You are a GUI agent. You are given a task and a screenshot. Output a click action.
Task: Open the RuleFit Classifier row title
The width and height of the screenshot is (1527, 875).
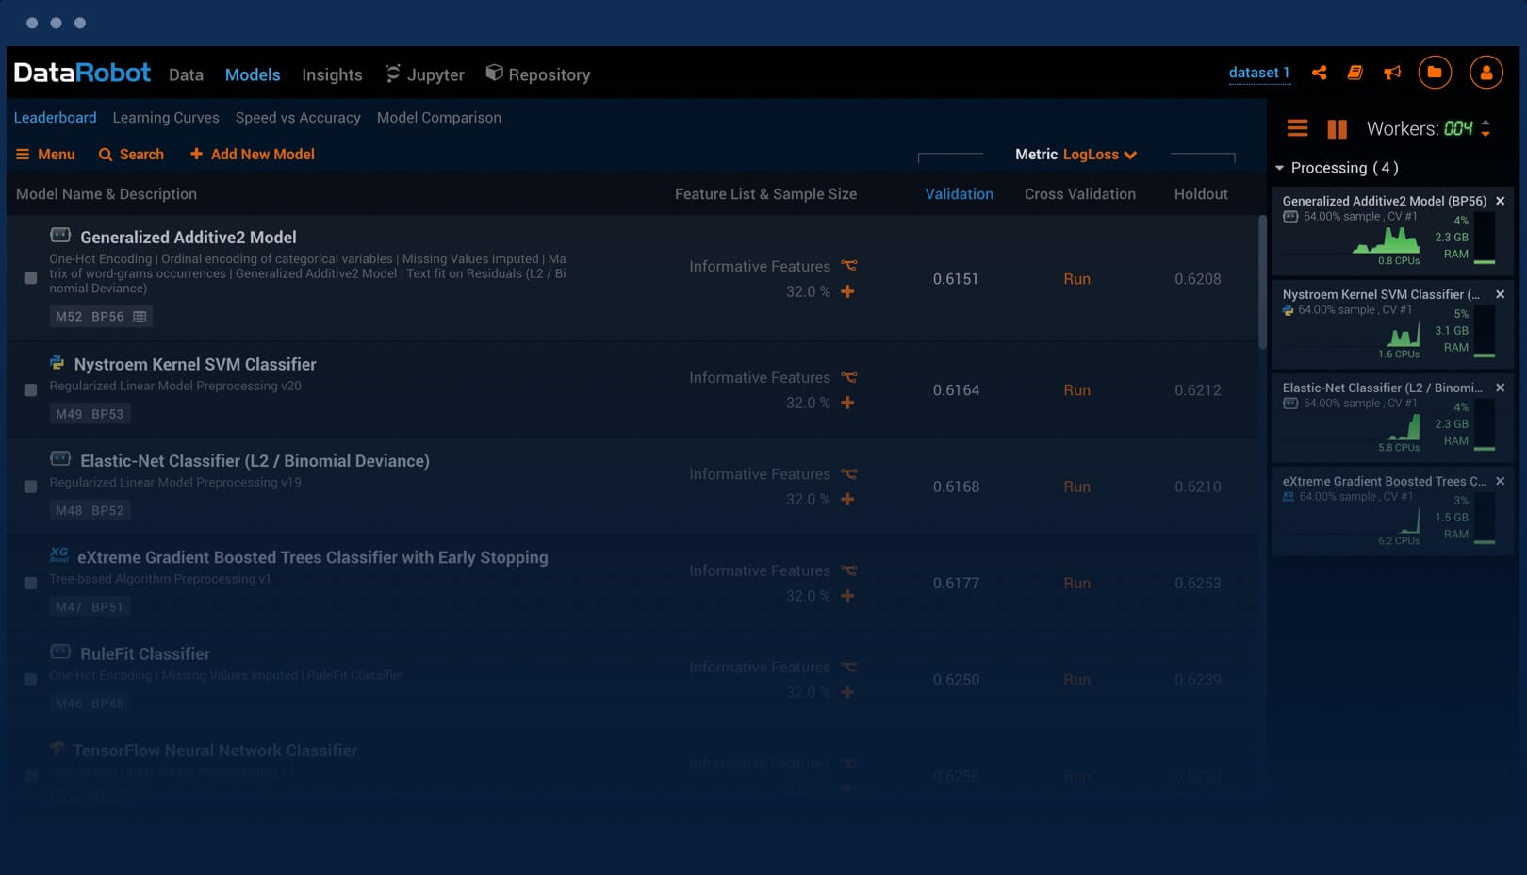click(x=145, y=654)
